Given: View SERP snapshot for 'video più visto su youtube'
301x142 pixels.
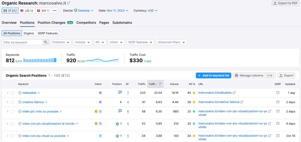Looking at the screenshot, I should click(278, 111).
